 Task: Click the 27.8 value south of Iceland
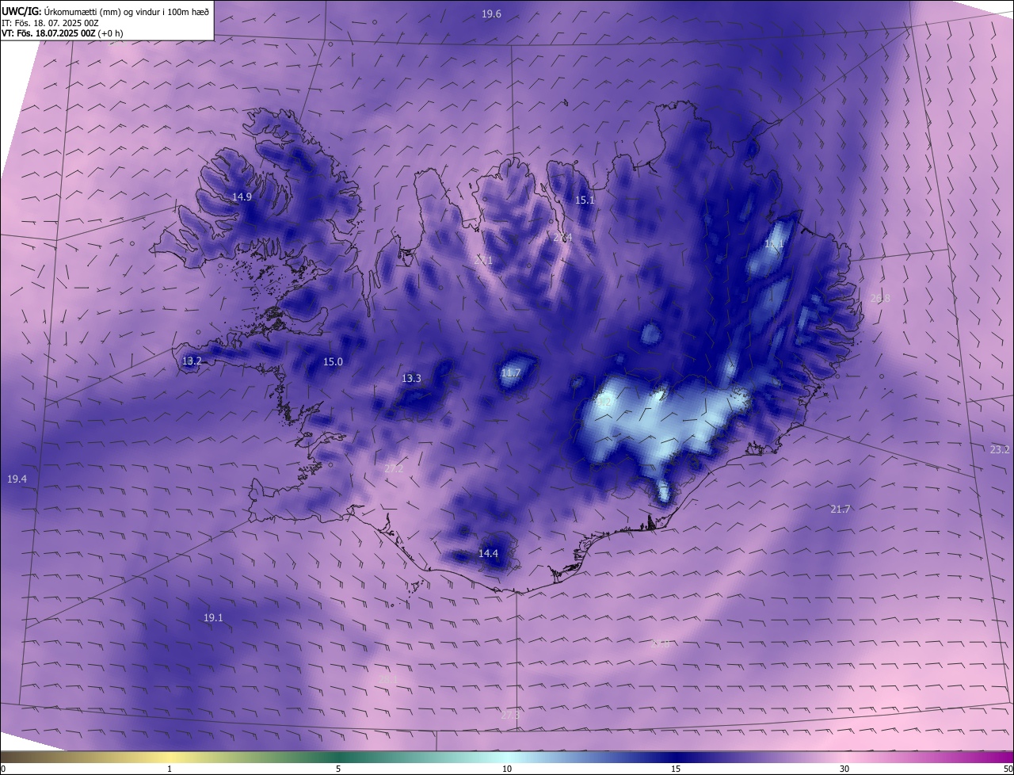pos(660,645)
